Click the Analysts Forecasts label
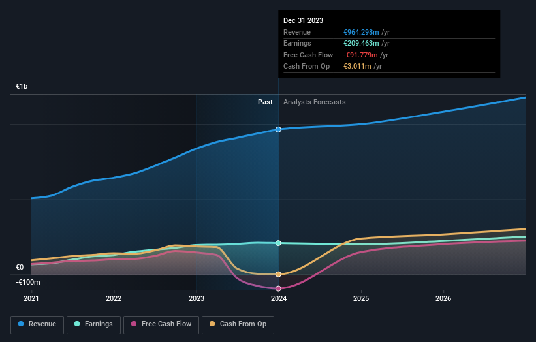The height and width of the screenshot is (342, 536). point(315,102)
